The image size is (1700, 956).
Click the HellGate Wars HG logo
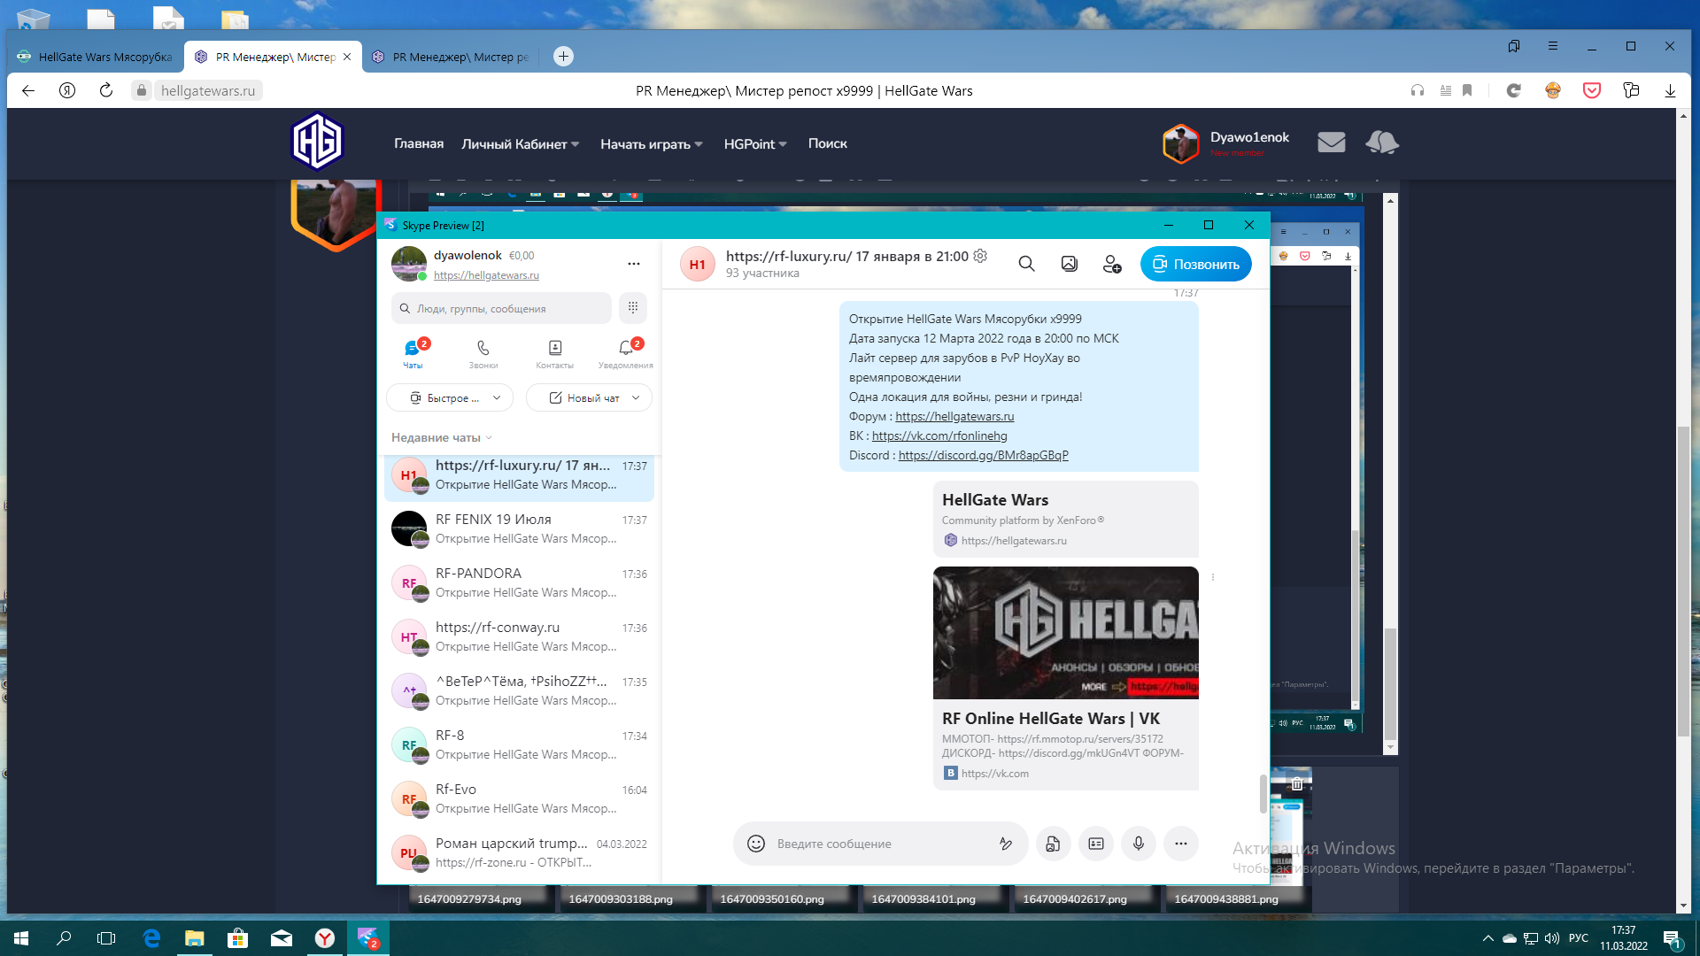[317, 142]
